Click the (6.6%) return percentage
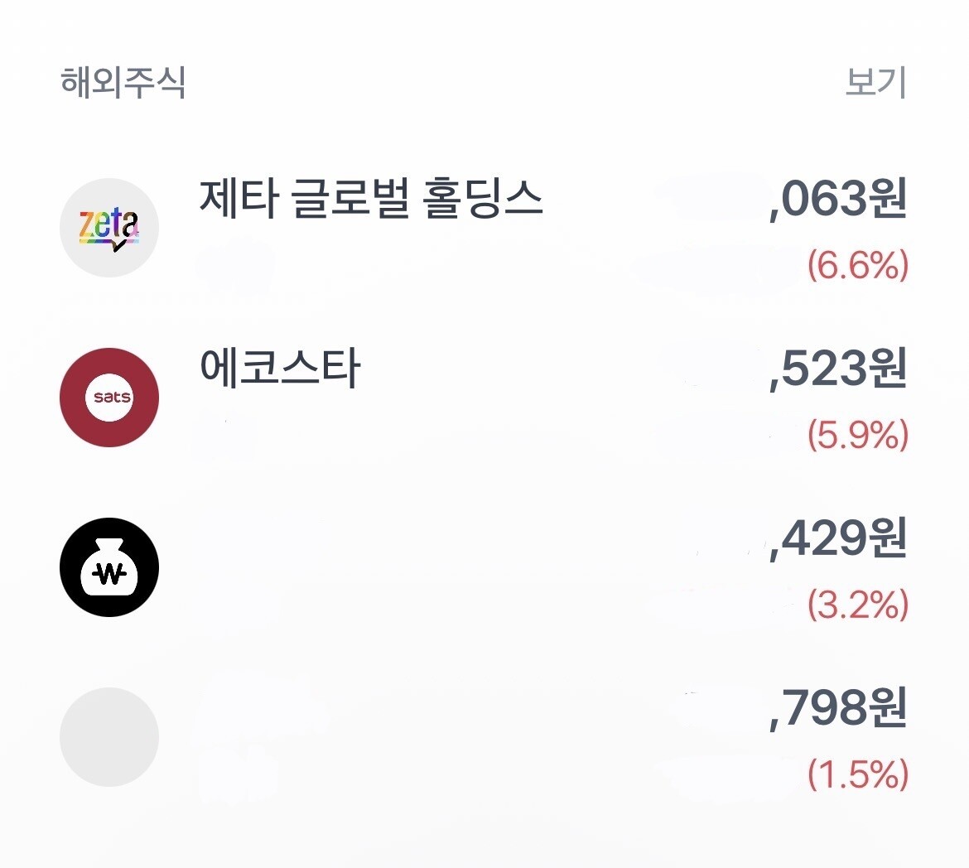 point(858,265)
